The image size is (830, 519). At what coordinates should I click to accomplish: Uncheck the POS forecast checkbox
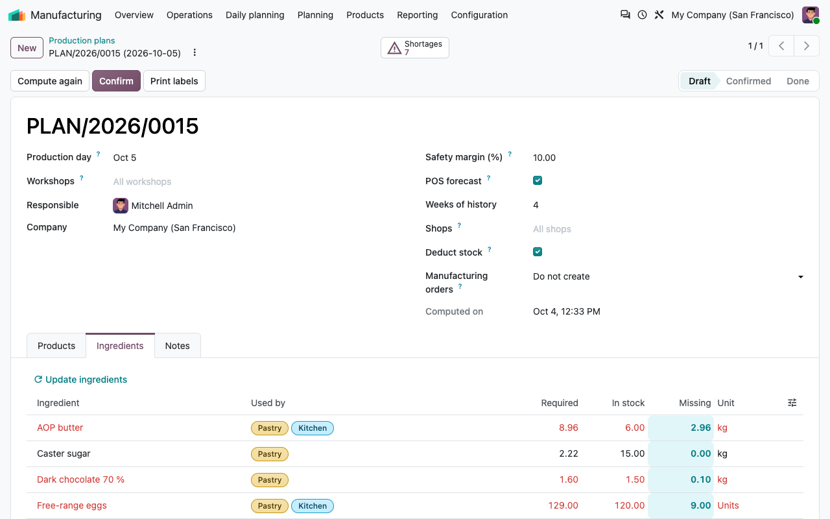pos(538,181)
